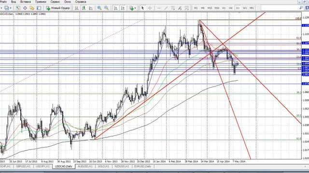Switch to line chart mode
Image resolution: width=309 pixels, height=173 pixels.
[x=91, y=8]
